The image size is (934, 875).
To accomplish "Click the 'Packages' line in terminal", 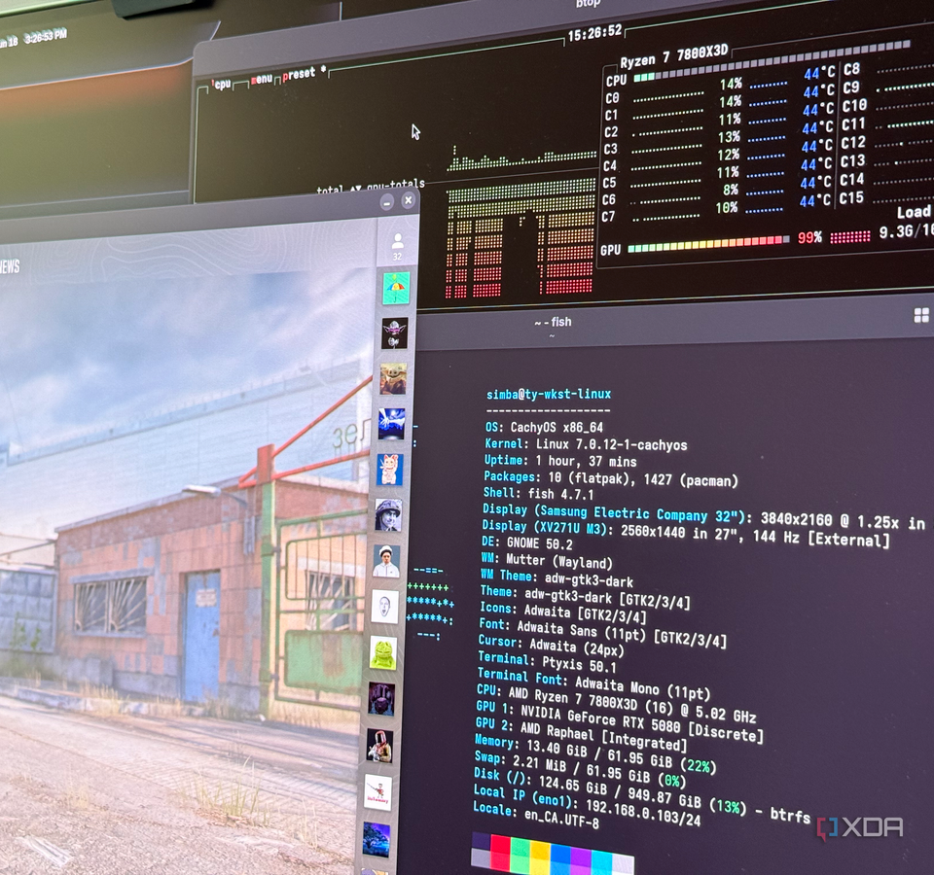I will 611,478.
